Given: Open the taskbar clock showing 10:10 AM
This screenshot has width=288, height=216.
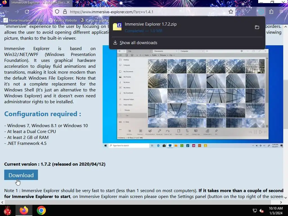Looking at the screenshot, I should click(276, 210).
